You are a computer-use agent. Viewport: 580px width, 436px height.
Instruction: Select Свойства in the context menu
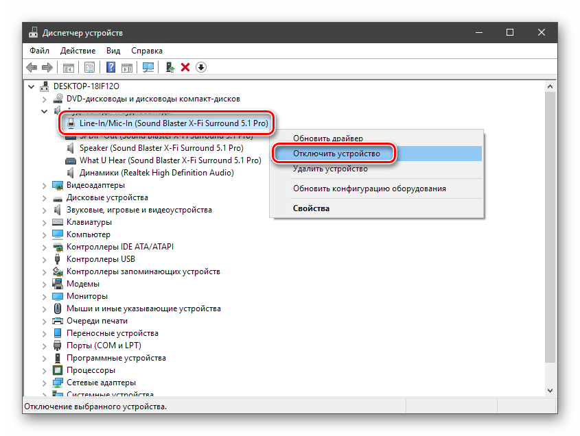tap(311, 208)
